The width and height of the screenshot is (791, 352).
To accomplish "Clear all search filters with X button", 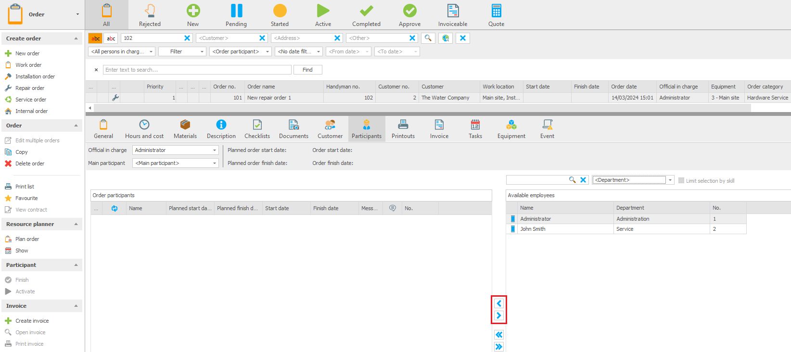I will [463, 38].
